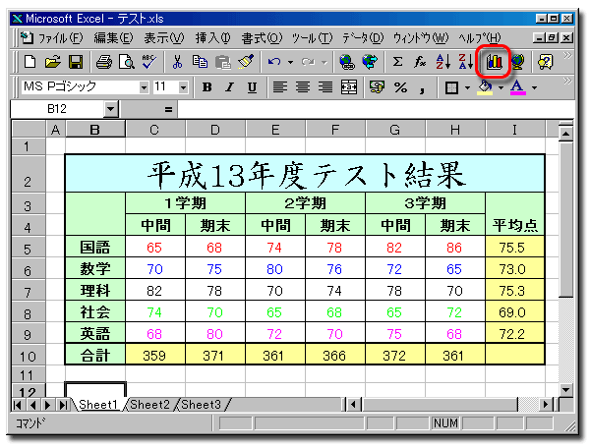Open the 表示(V) menu
Screen dimensions: 590x448
pos(163,37)
